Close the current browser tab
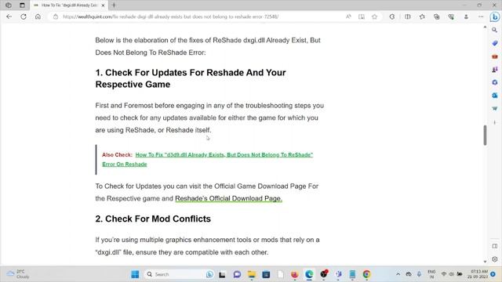502x282 pixels. (x=103, y=5)
